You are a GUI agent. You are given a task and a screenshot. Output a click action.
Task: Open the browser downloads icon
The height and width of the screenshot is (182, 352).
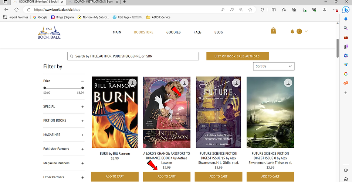(304, 10)
